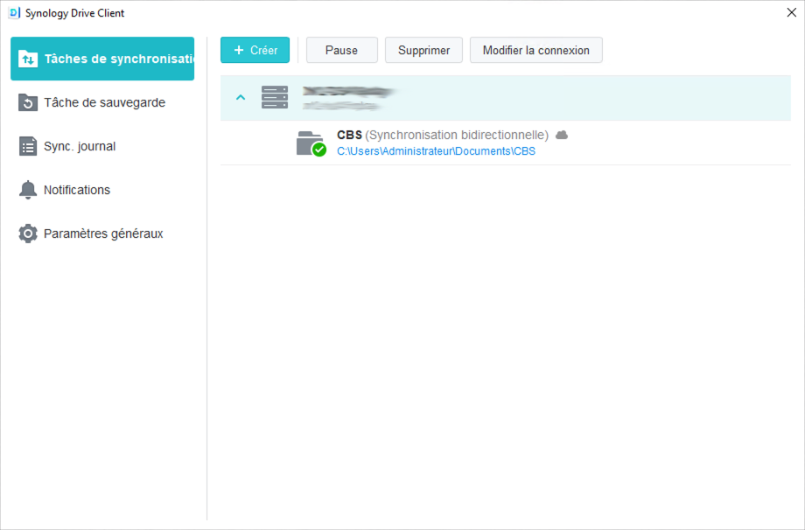Click the NAS server icon in the task list
The height and width of the screenshot is (530, 805).
[275, 97]
